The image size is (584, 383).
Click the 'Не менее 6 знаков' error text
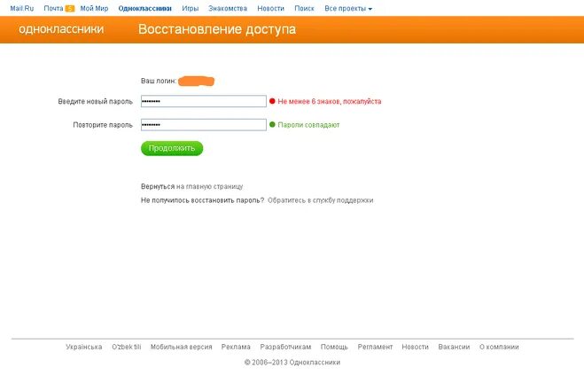pyautogui.click(x=330, y=101)
